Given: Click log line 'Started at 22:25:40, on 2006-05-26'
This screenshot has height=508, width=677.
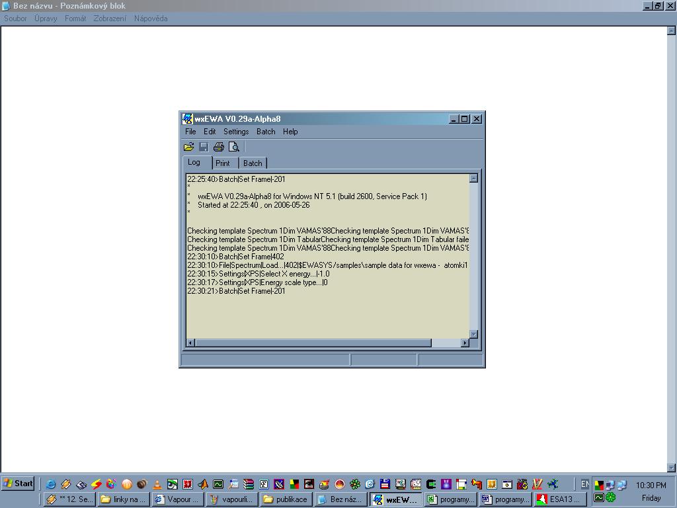Looking at the screenshot, I should pyautogui.click(x=253, y=205).
